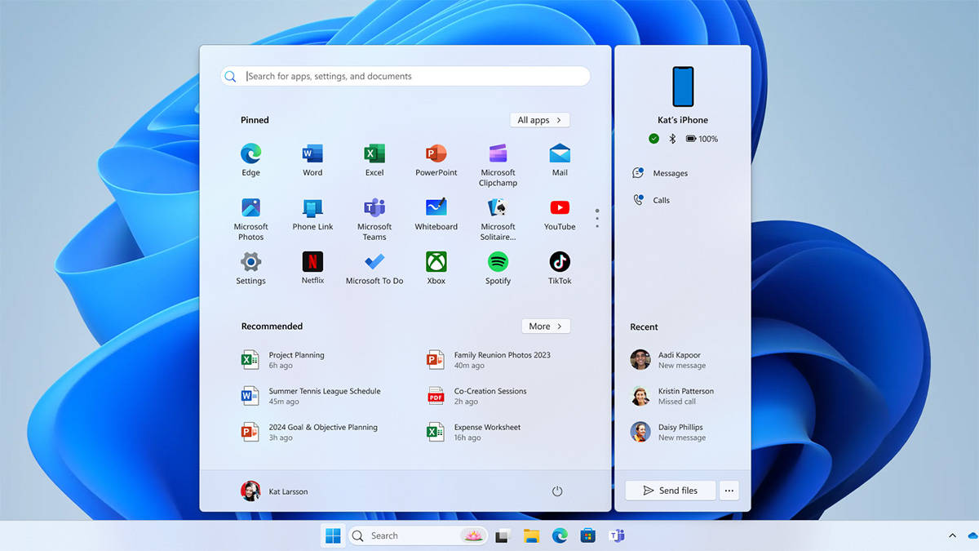Open Kristin Patterson missed call

tap(672, 396)
